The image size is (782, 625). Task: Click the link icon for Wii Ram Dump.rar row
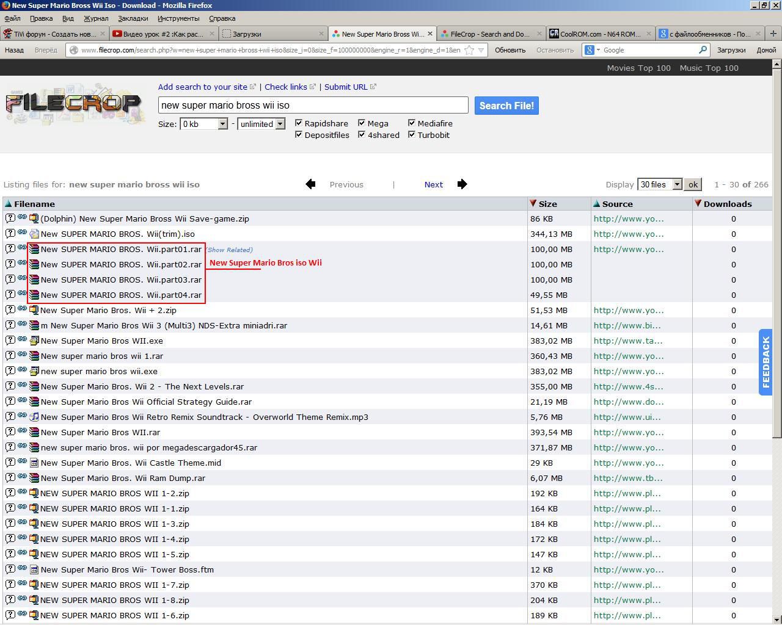click(x=22, y=477)
